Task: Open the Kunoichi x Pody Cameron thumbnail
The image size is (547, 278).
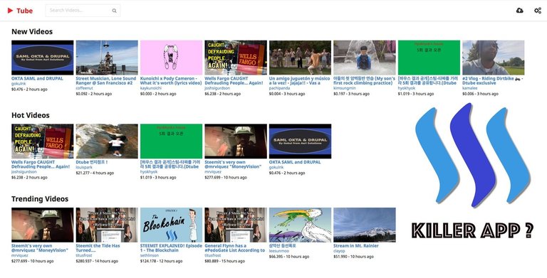Action: 171,58
